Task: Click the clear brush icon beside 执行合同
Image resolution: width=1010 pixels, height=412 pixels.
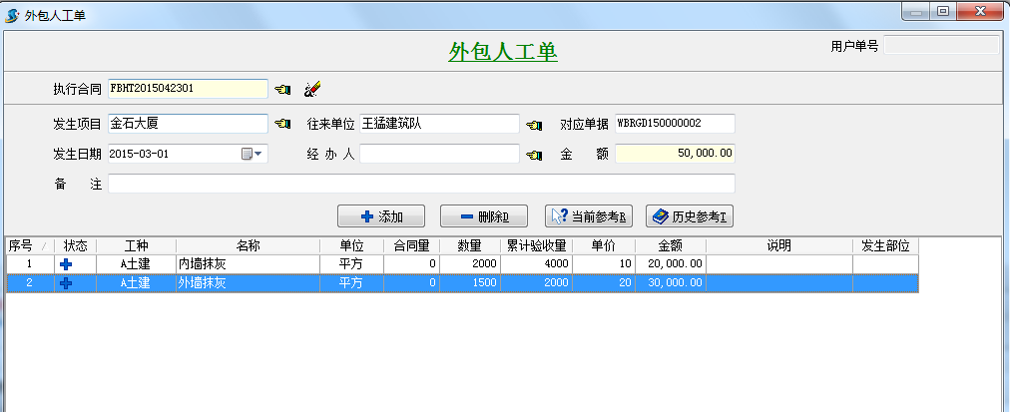Action: point(312,89)
